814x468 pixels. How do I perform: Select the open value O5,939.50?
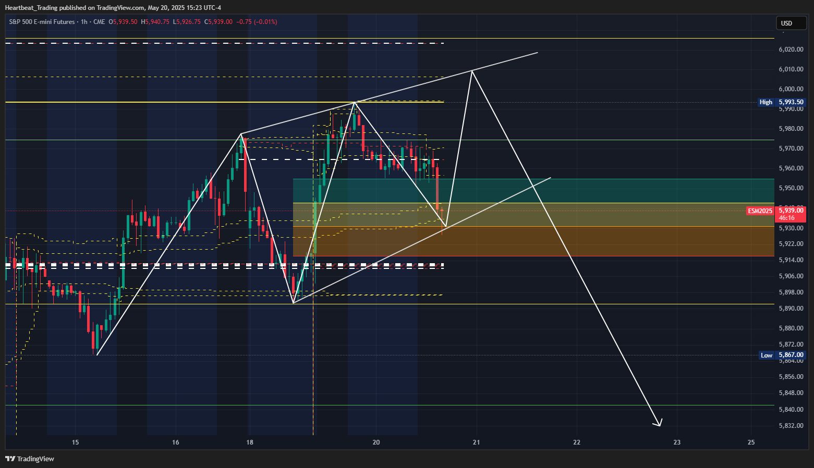(x=123, y=22)
